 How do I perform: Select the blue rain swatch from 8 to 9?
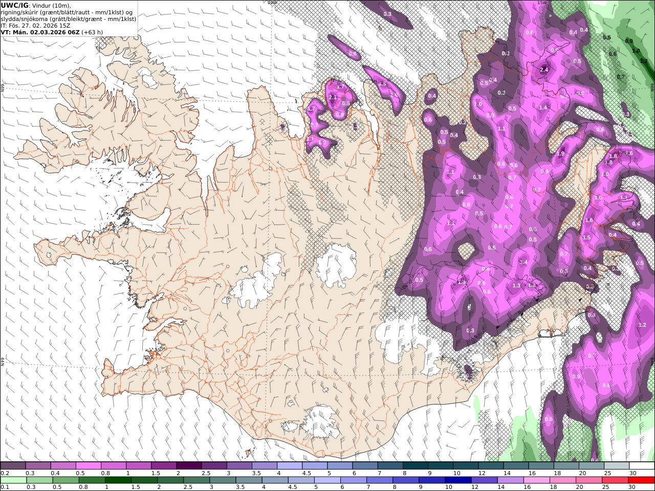tap(406, 480)
